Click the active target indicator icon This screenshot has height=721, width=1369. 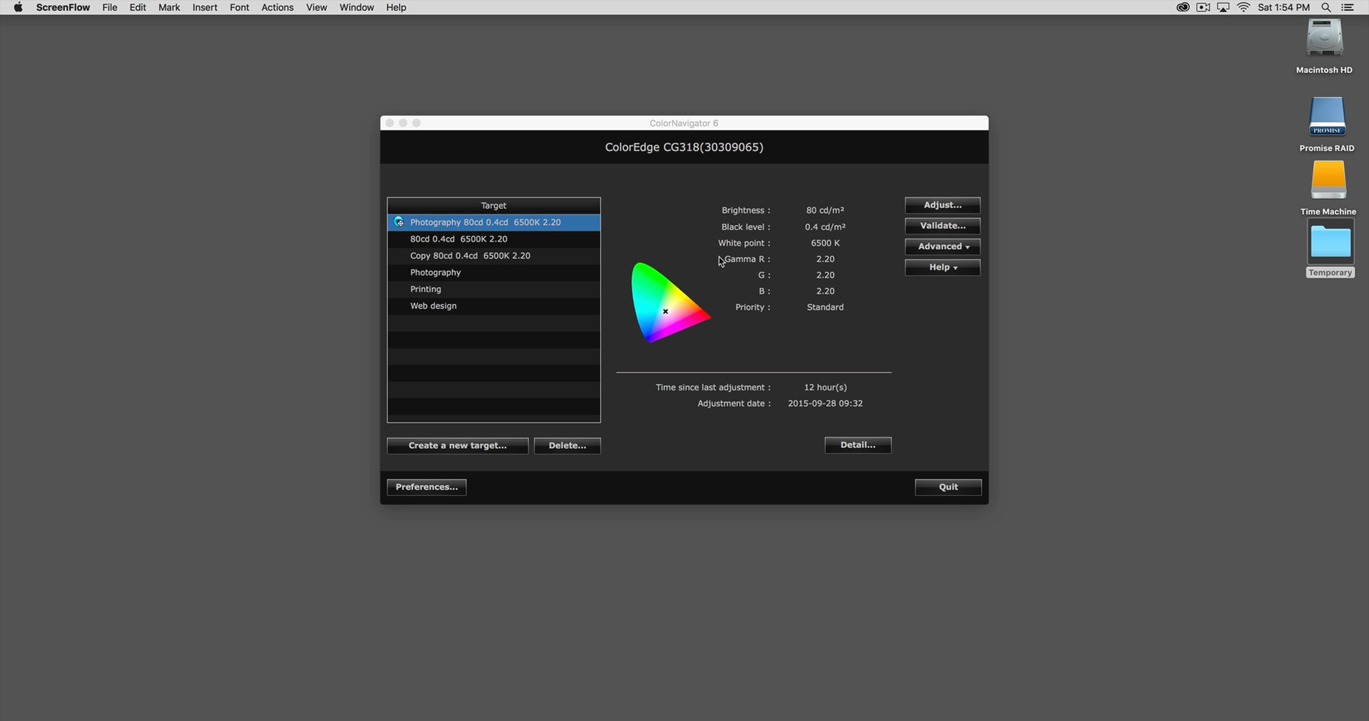(399, 222)
